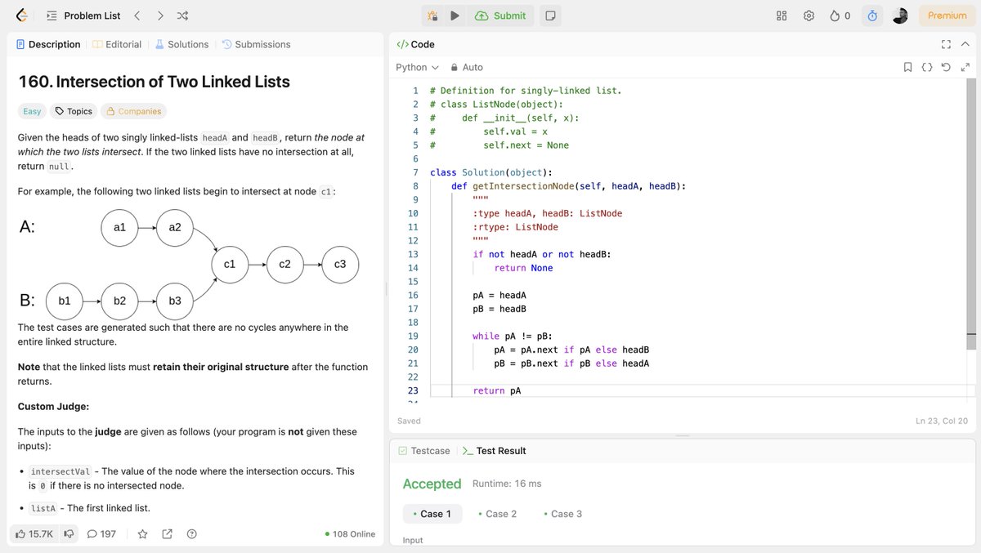Open the 197 comments
Image resolution: width=981 pixels, height=553 pixels.
click(101, 534)
